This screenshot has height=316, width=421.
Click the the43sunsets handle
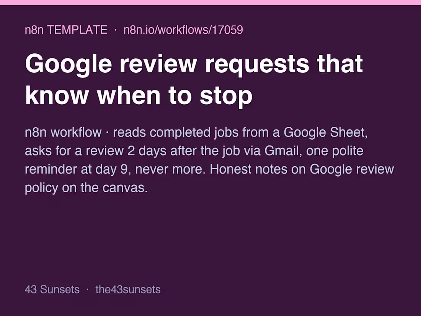(128, 290)
